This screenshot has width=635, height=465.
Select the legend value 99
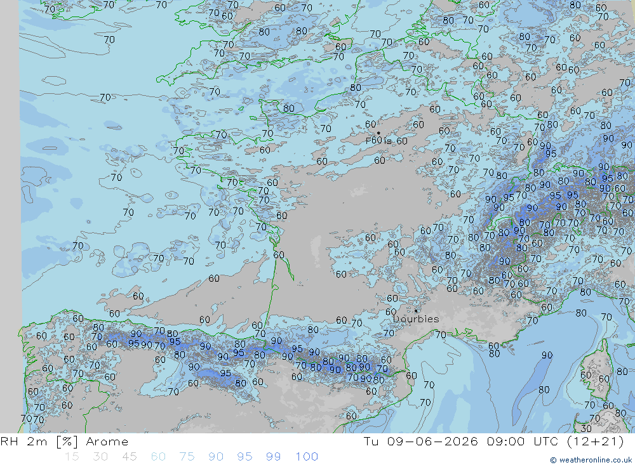[273, 457]
